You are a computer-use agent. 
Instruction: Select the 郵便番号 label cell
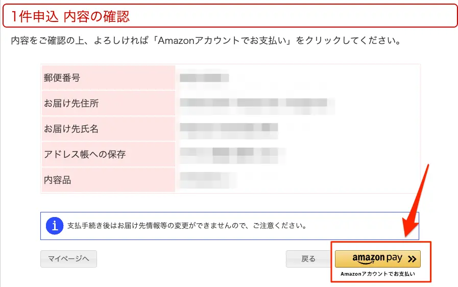(x=108, y=78)
